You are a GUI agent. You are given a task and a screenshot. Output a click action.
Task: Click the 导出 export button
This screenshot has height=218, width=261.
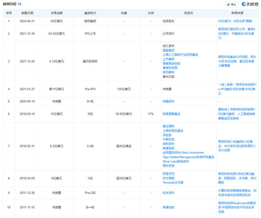pyautogui.click(x=232, y=4)
